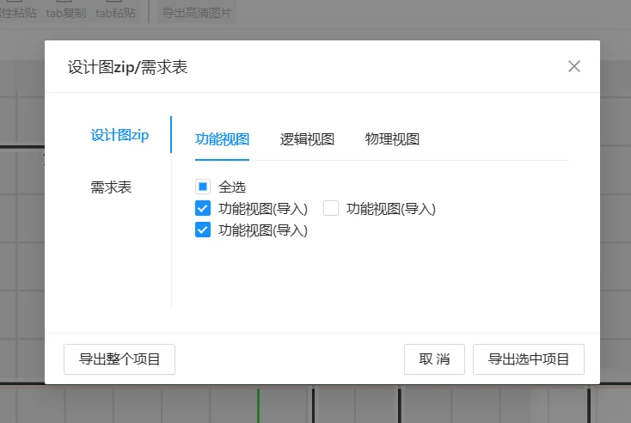Switch to the 物理视图 tab

click(392, 139)
